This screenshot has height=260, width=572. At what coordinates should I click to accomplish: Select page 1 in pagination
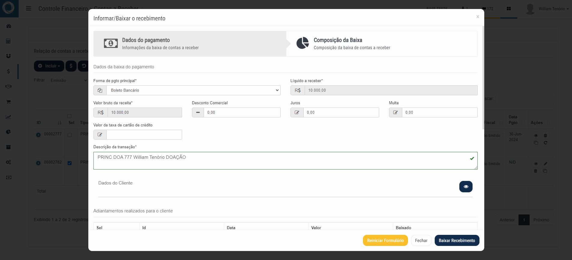tap(524, 220)
